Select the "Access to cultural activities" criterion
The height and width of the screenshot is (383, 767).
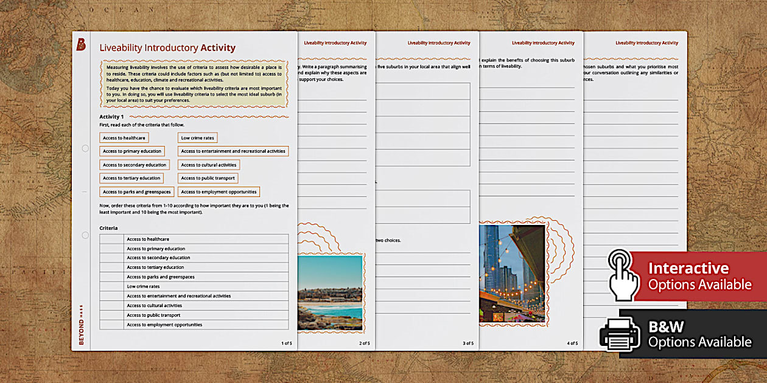(x=209, y=164)
